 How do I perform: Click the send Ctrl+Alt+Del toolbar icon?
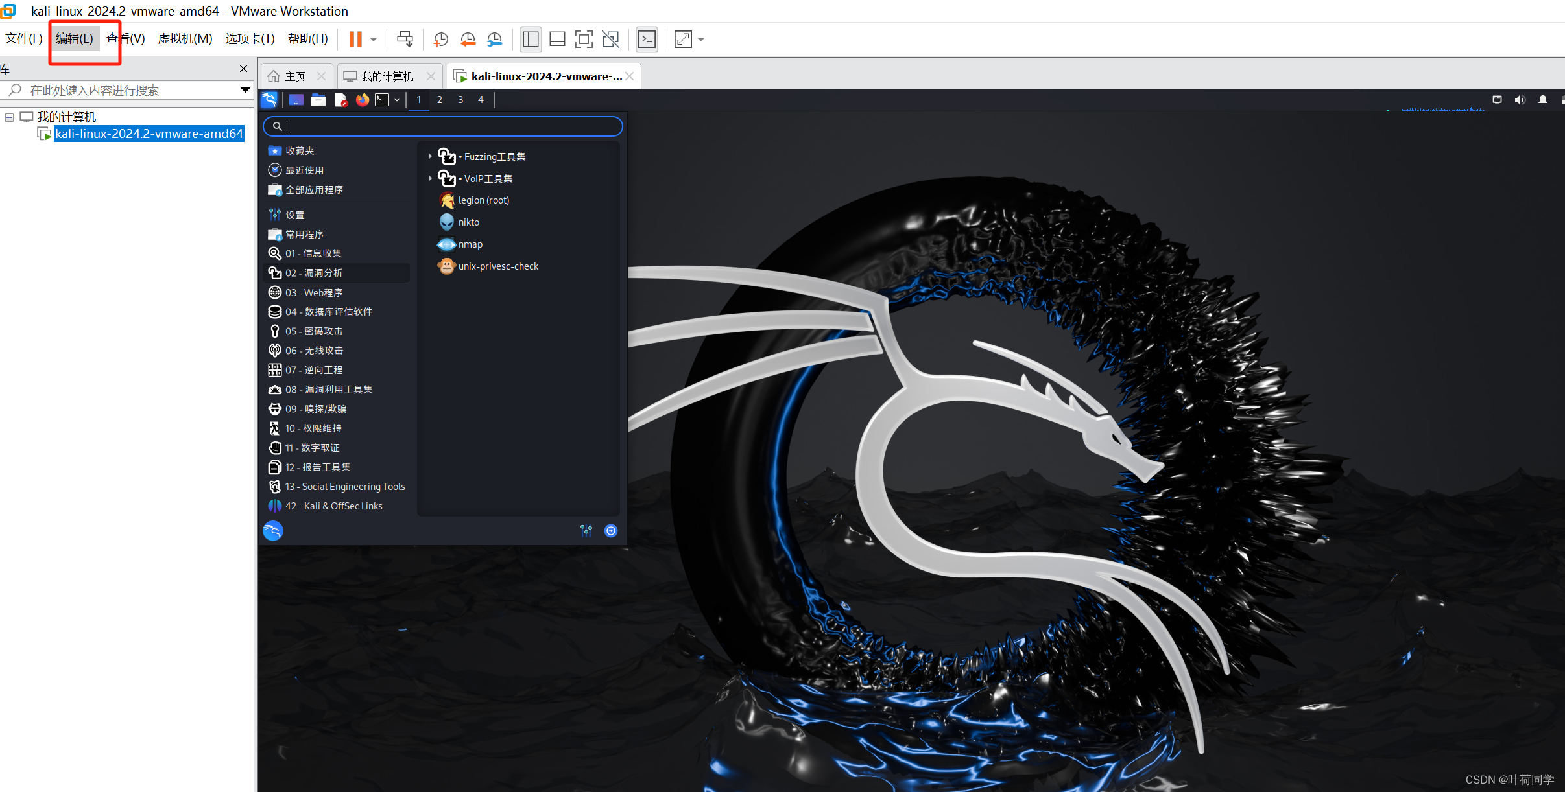[x=405, y=40]
